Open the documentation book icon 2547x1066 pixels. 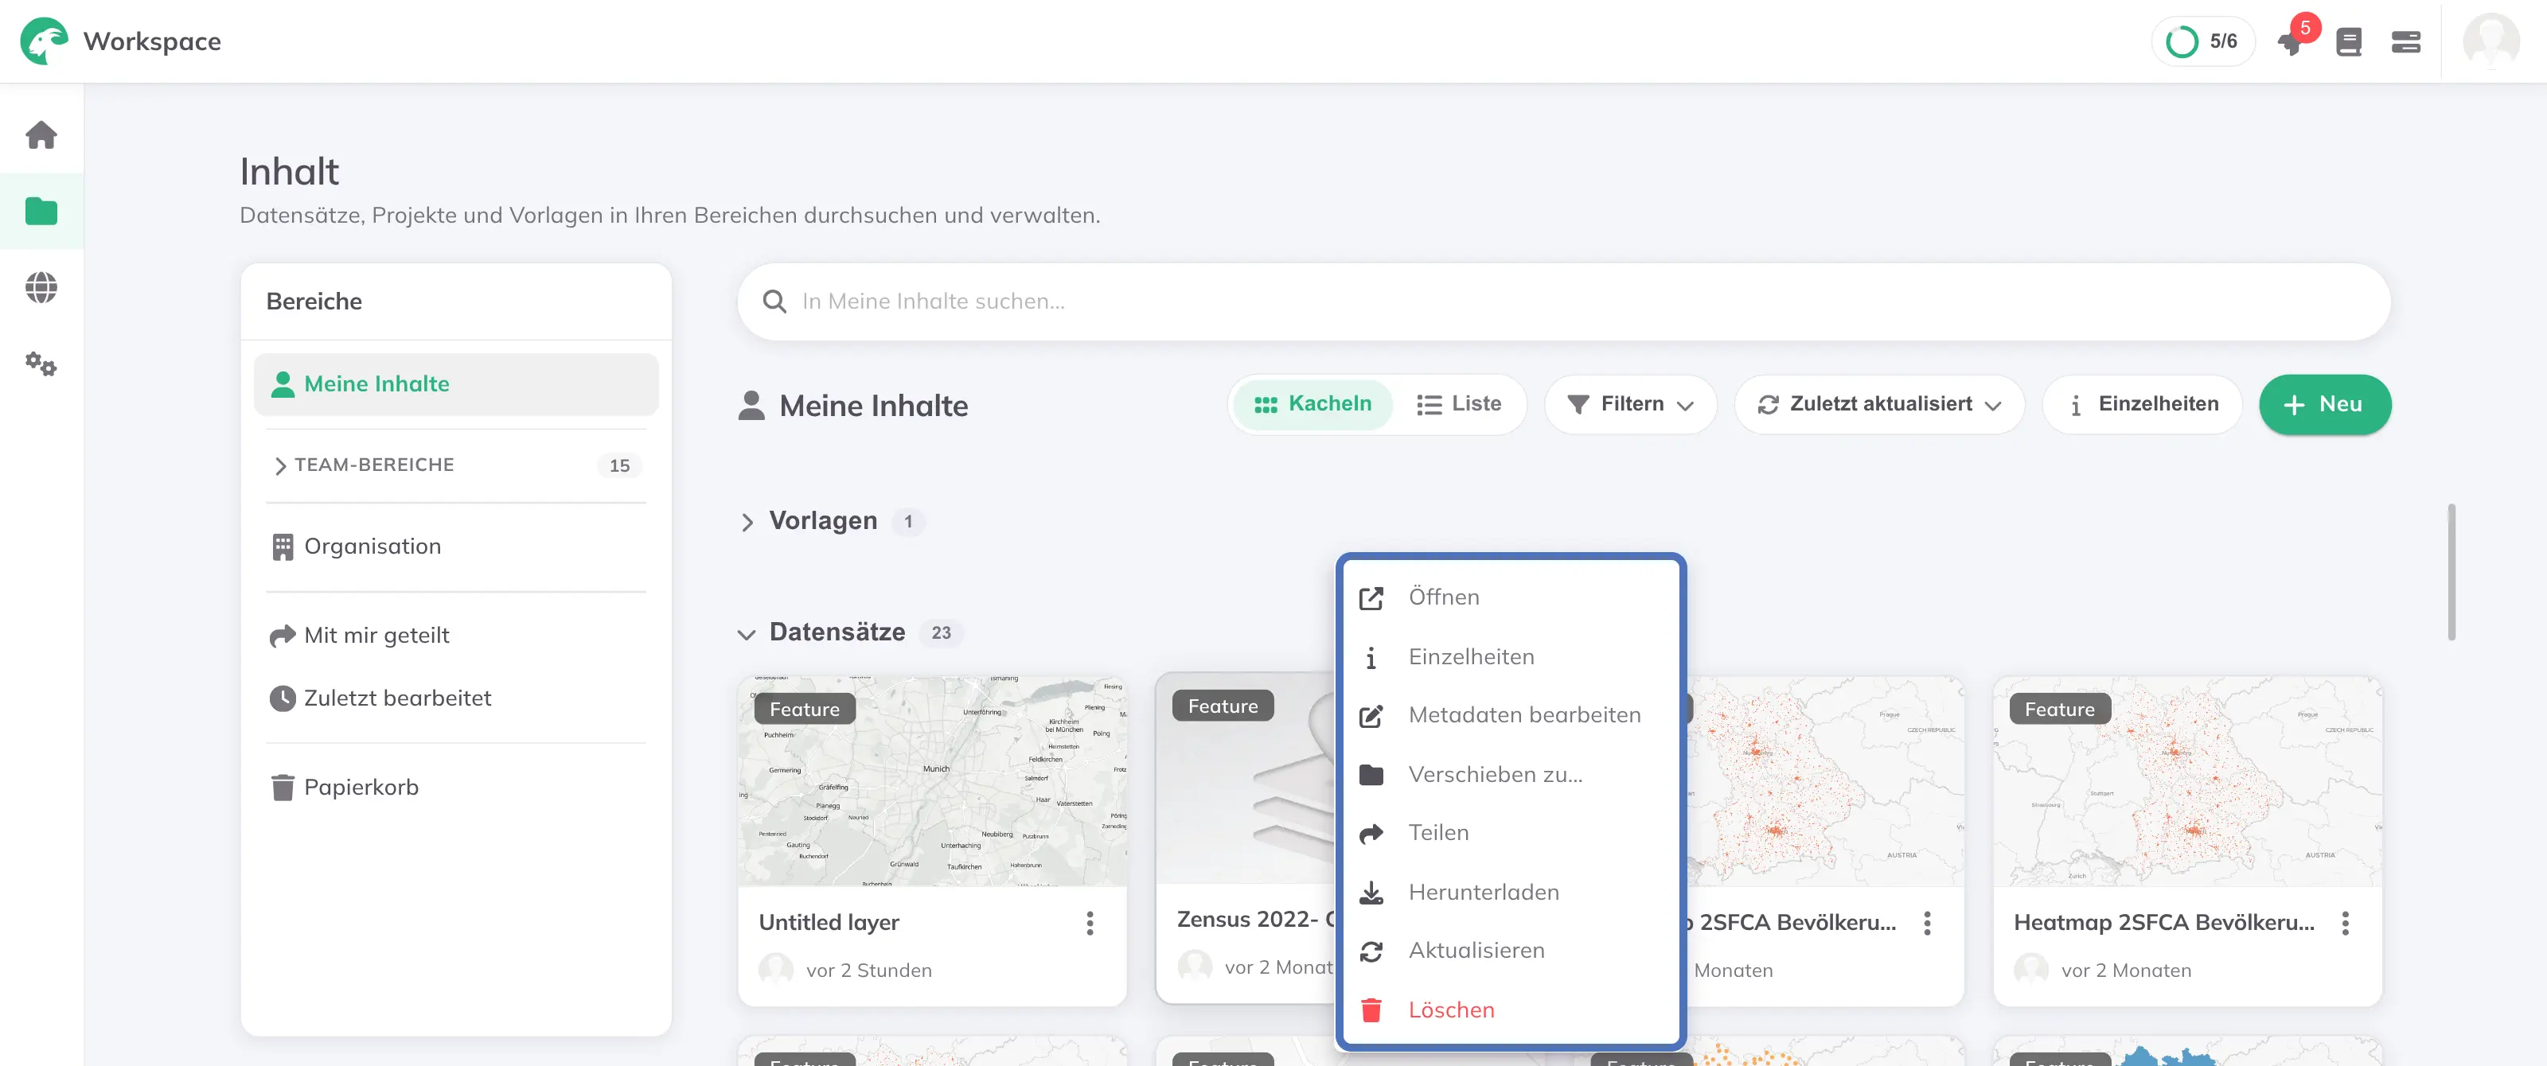[2350, 42]
